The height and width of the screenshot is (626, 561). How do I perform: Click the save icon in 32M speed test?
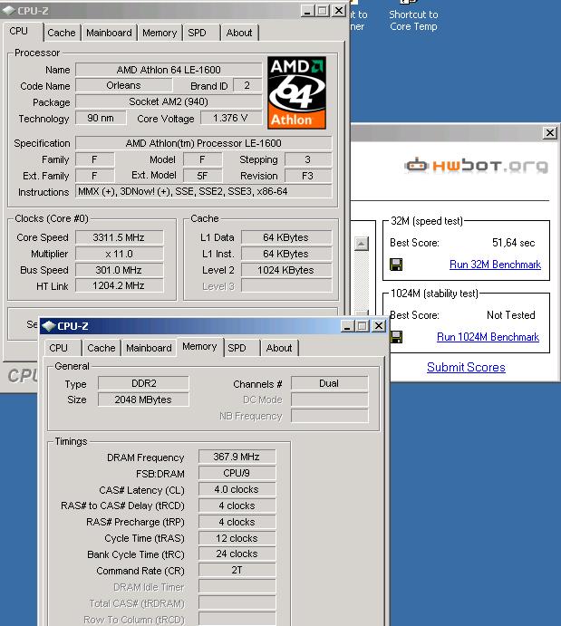[396, 265]
